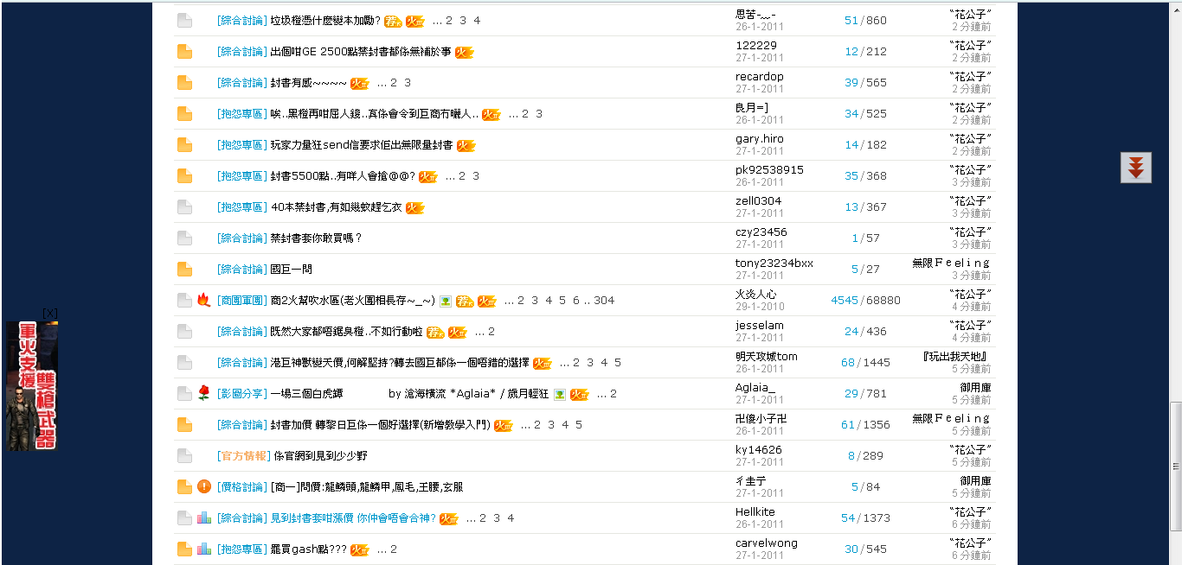The width and height of the screenshot is (1182, 565).
Task: Click folder icon of thread 國巨一問
Action: tap(184, 270)
